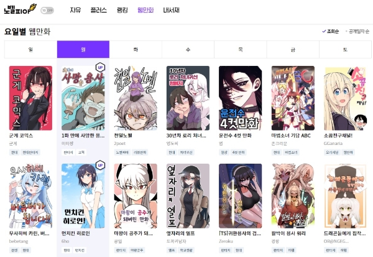373x257 pixels.
Task: Click the 소꿉친구채널! title link
Action: point(338,136)
